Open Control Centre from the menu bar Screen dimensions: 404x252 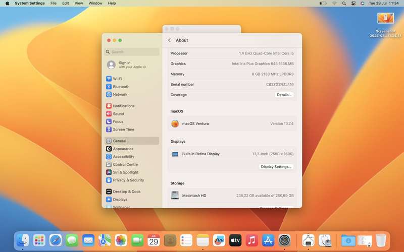coord(353,4)
